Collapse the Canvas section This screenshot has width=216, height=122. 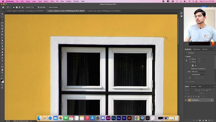pyautogui.click(x=185, y=57)
